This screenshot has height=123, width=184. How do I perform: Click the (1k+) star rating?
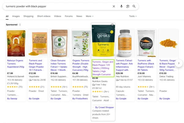[x=59, y=87]
